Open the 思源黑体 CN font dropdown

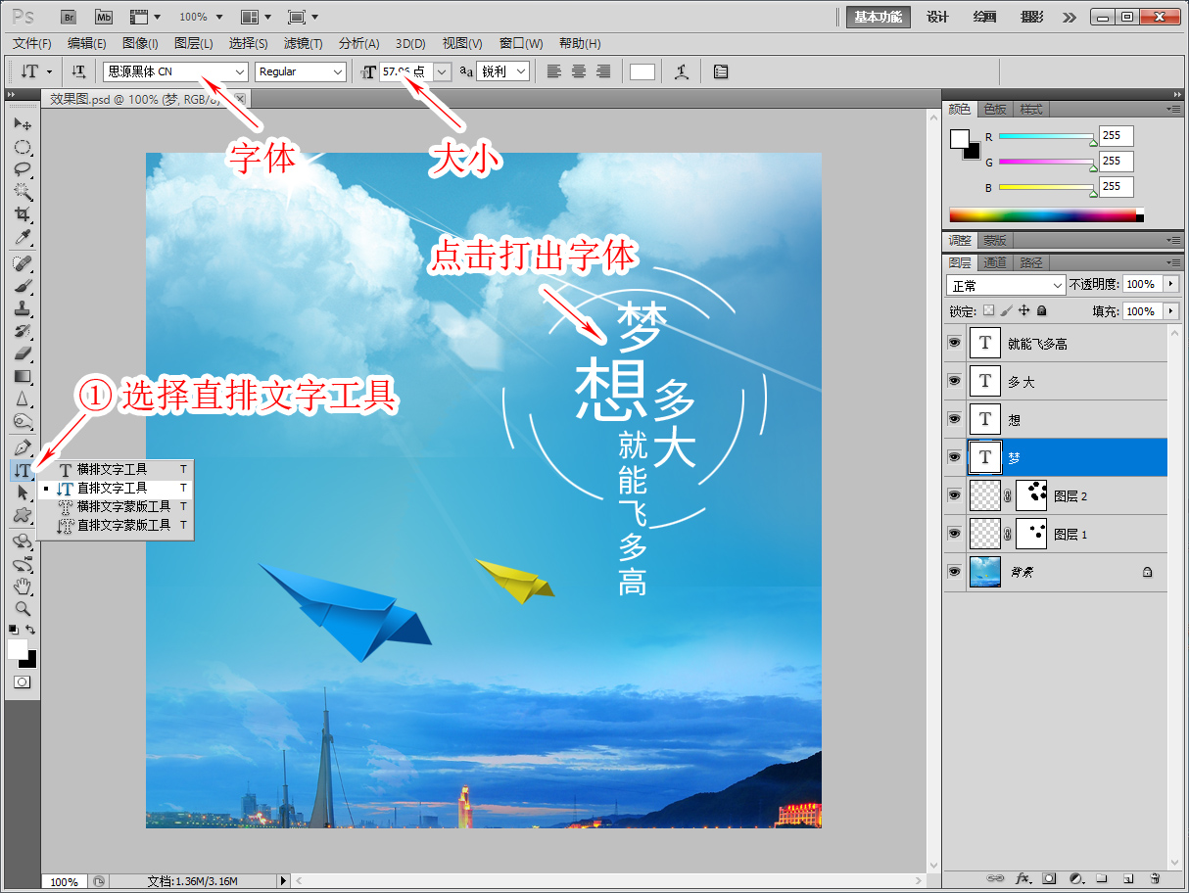(x=175, y=71)
